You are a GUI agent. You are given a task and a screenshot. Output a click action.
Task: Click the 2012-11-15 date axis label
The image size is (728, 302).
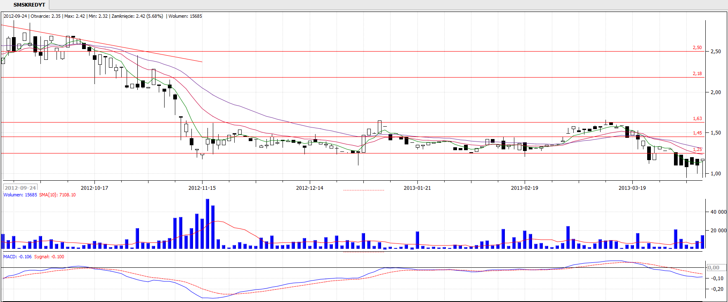[202, 188]
